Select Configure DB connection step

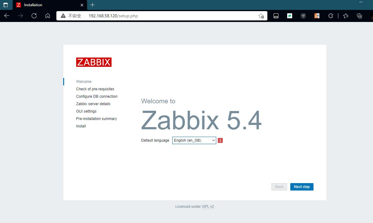[x=97, y=96]
